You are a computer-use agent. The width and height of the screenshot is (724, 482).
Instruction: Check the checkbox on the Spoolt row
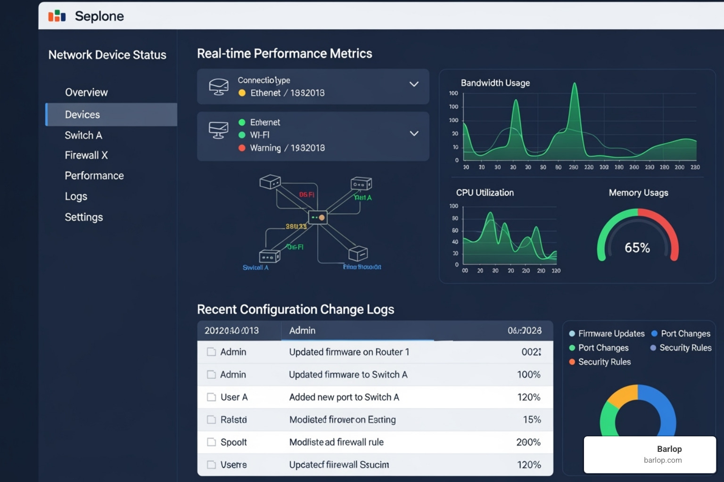click(x=211, y=442)
